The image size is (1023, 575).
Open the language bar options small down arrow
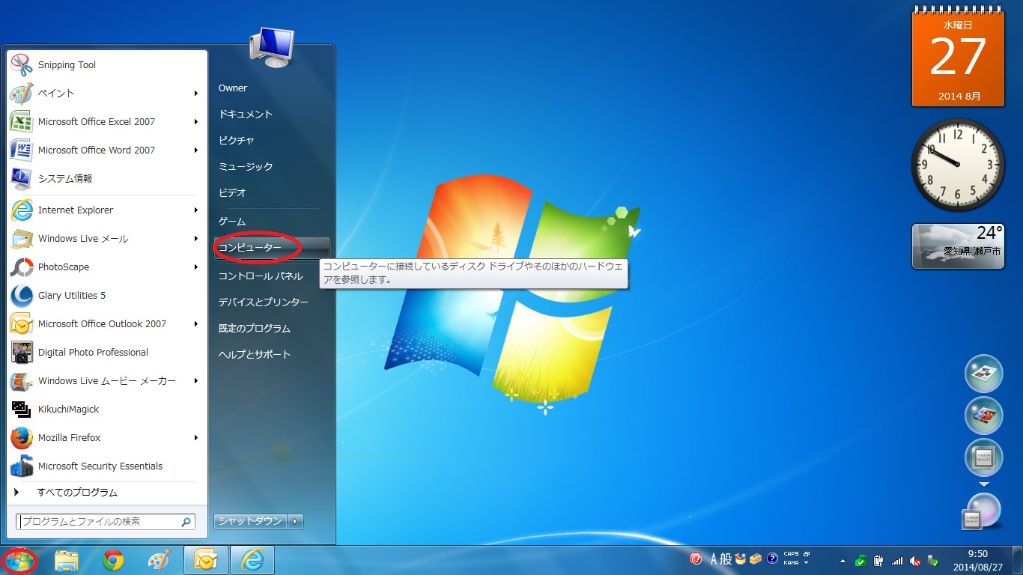click(806, 563)
